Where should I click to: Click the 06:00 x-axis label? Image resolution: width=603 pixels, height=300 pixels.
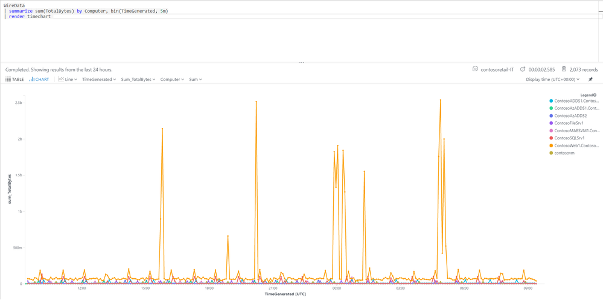[464, 288]
